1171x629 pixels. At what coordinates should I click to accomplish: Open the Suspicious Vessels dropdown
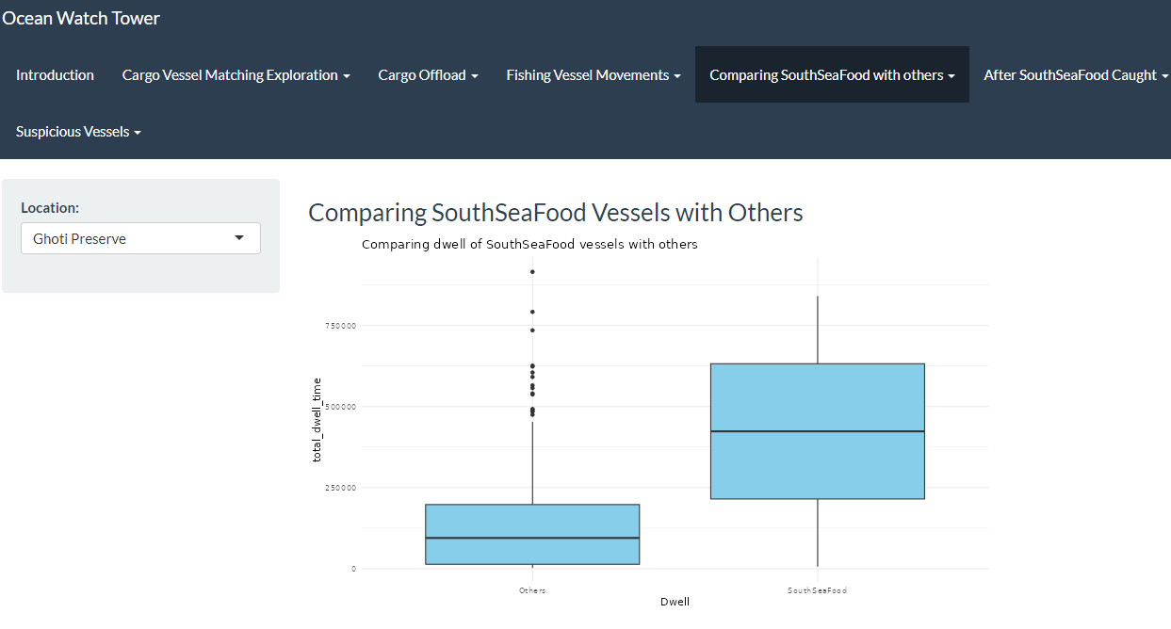[78, 132]
